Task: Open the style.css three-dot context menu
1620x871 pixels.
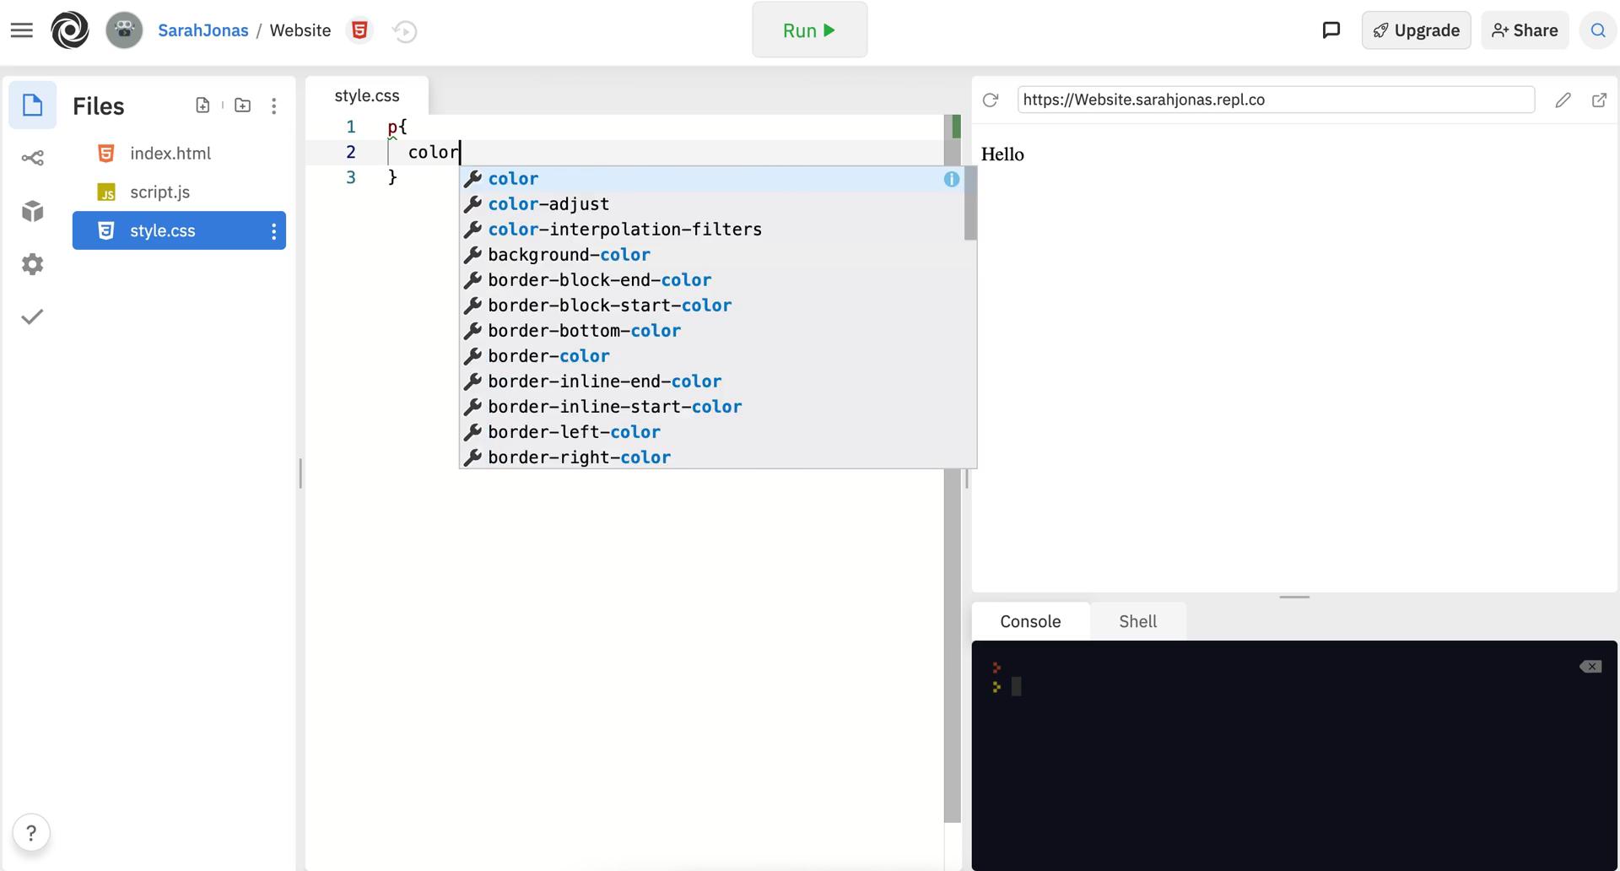Action: click(273, 230)
